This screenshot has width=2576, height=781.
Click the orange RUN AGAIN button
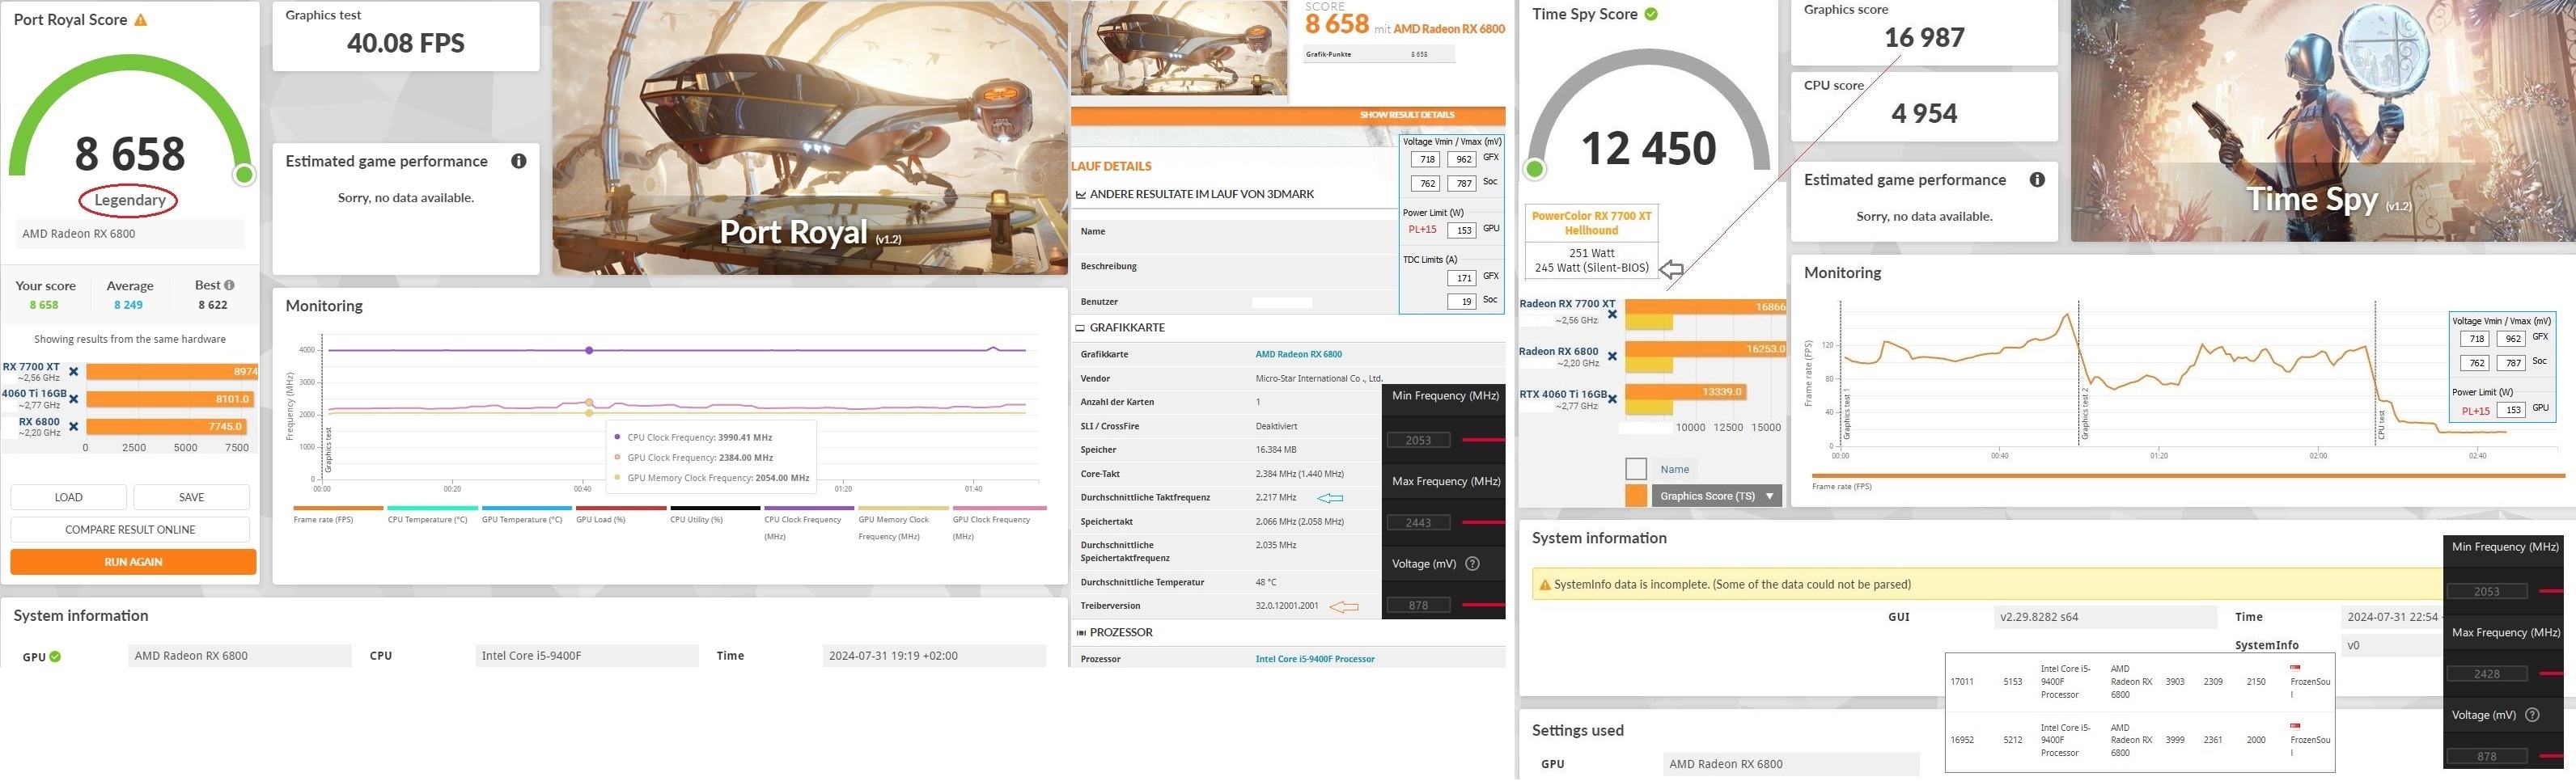pyautogui.click(x=133, y=562)
